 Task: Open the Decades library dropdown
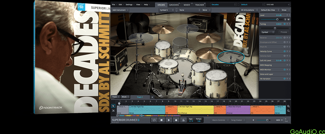coord(223,5)
